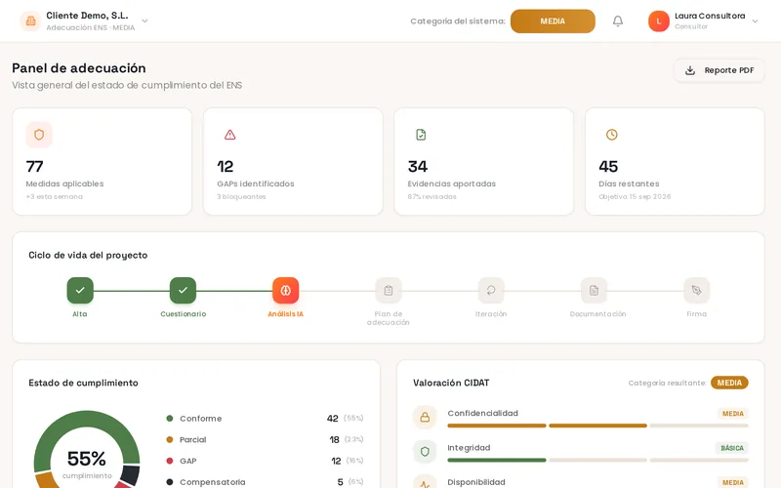Click the Confidencialidad lock icon
This screenshot has width=781, height=488.
[425, 418]
